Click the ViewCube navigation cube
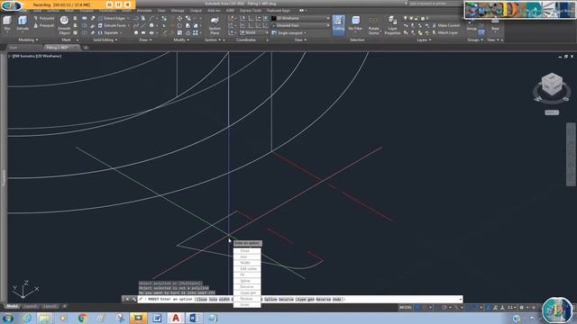The width and height of the screenshot is (577, 324). [552, 84]
